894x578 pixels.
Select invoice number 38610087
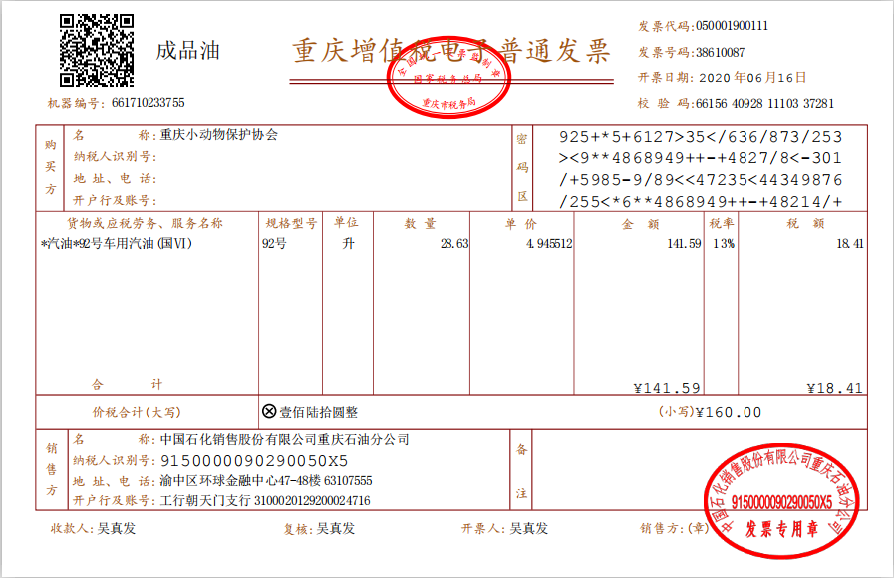tap(721, 53)
